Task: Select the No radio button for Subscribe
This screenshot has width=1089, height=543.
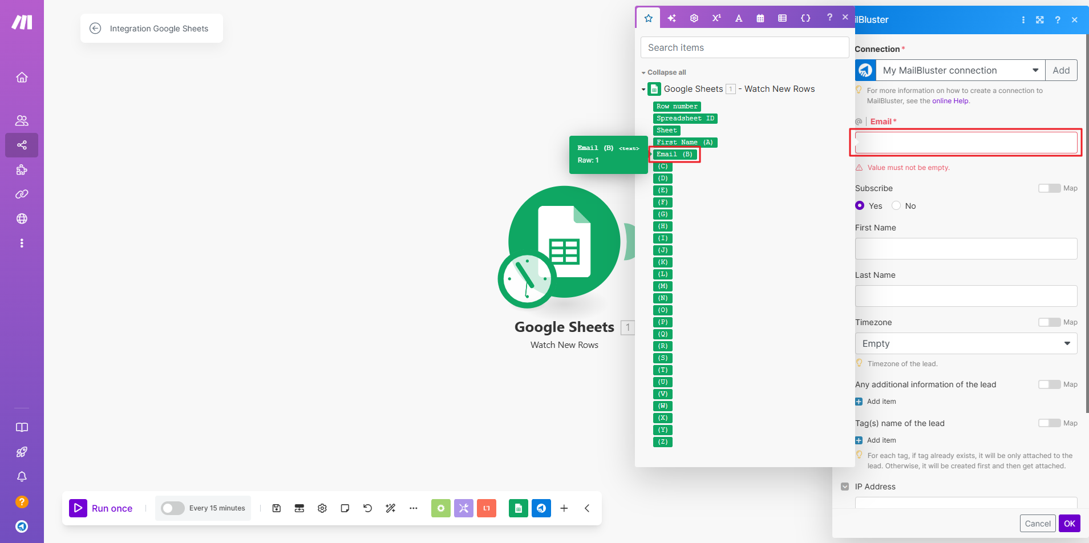Action: pos(896,206)
